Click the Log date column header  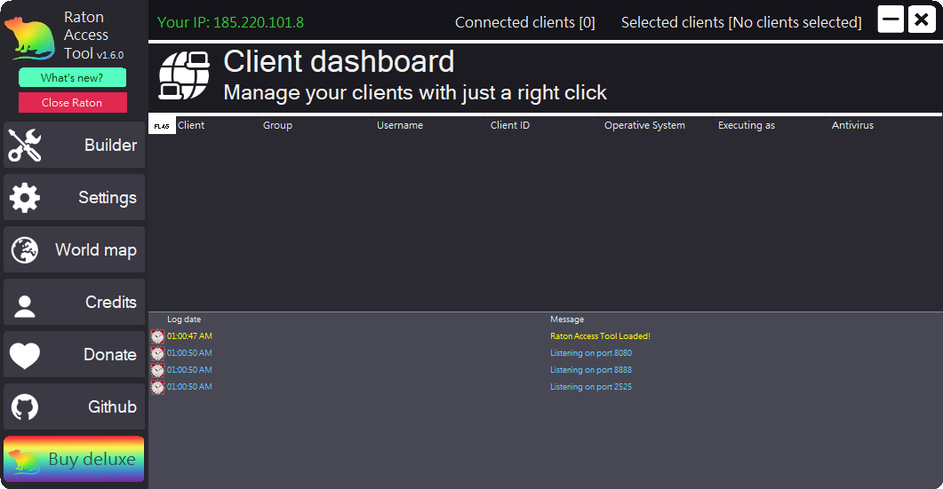click(x=184, y=319)
